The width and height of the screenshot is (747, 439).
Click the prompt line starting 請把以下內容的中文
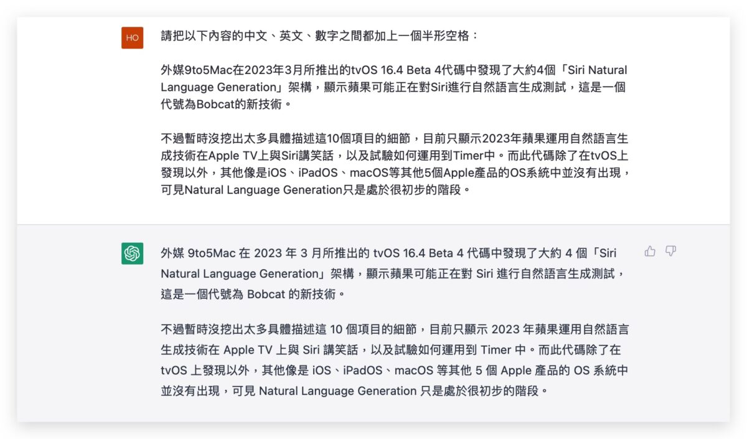[x=321, y=35]
